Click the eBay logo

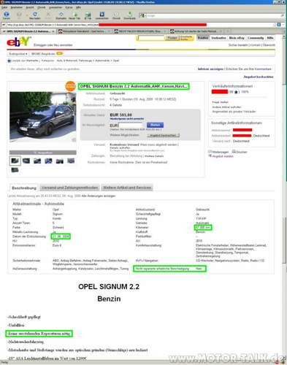(19, 42)
